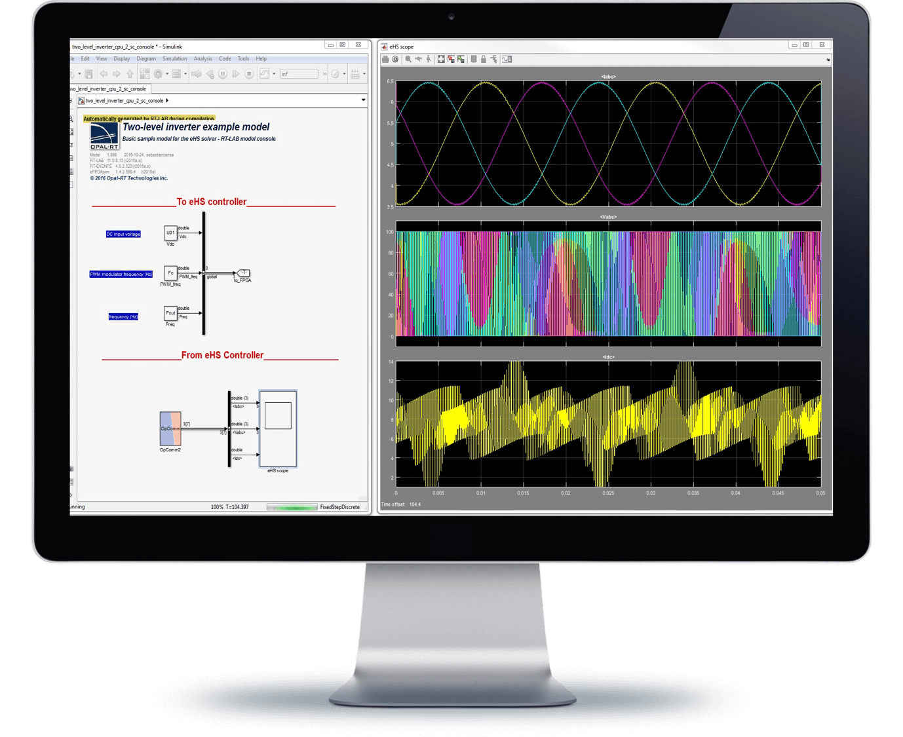903x737 pixels.
Task: Click the scope toolbar dock arrow
Action: tap(828, 60)
